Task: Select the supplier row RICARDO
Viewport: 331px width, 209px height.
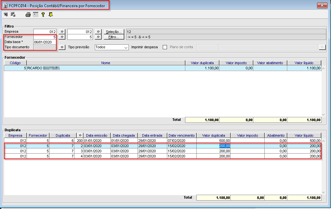Action: coord(97,68)
